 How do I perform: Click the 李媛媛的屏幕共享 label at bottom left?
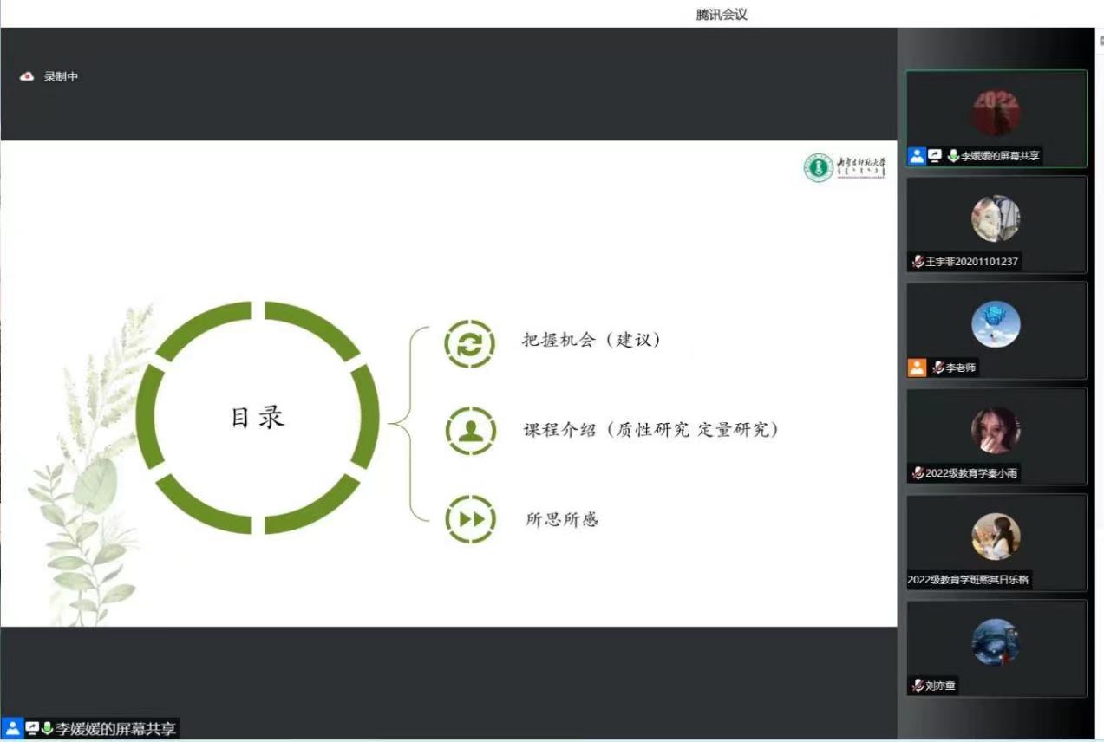coord(115,729)
